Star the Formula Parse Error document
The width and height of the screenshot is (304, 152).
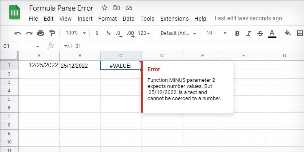click(x=105, y=8)
